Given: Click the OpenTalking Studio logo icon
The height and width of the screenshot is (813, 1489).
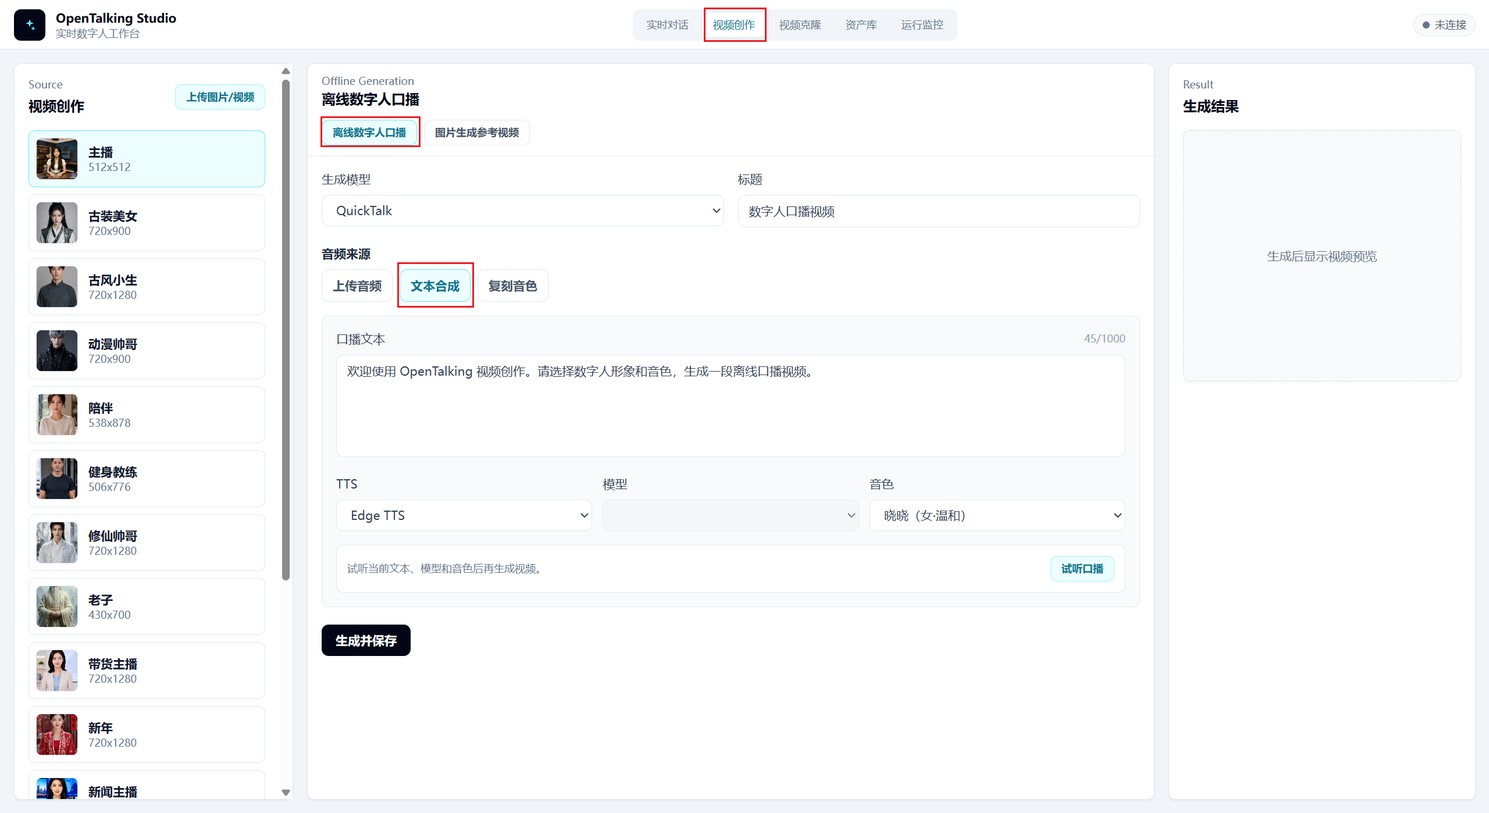Looking at the screenshot, I should (30, 25).
